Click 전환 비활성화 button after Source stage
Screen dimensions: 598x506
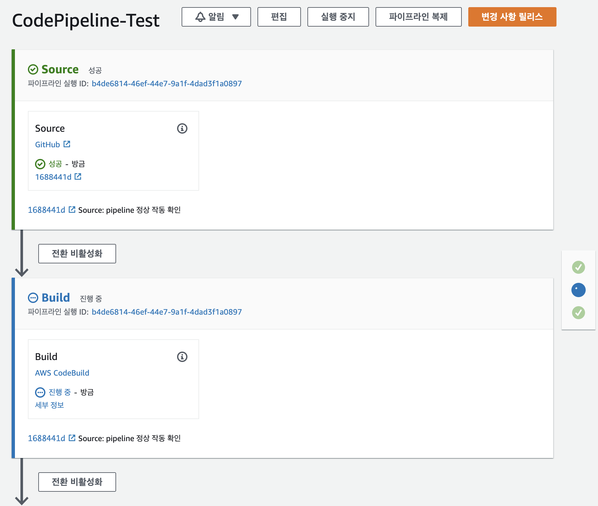(77, 254)
